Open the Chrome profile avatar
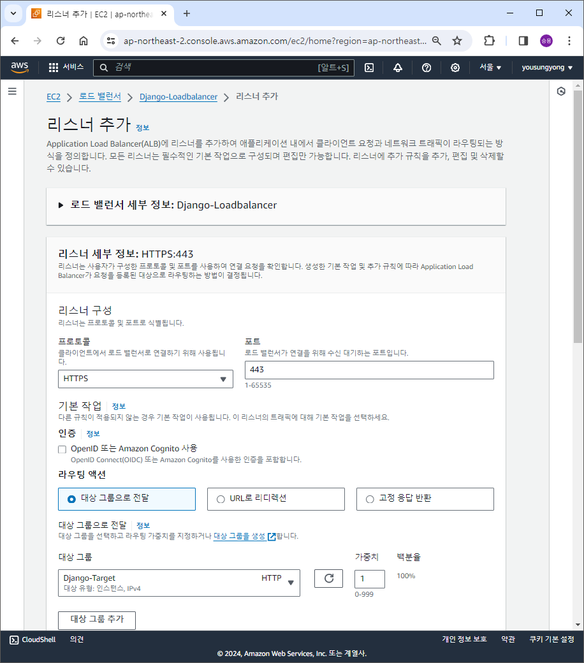The image size is (584, 663). [x=546, y=41]
